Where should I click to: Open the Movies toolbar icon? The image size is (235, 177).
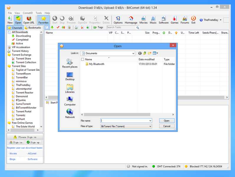tap(143, 20)
